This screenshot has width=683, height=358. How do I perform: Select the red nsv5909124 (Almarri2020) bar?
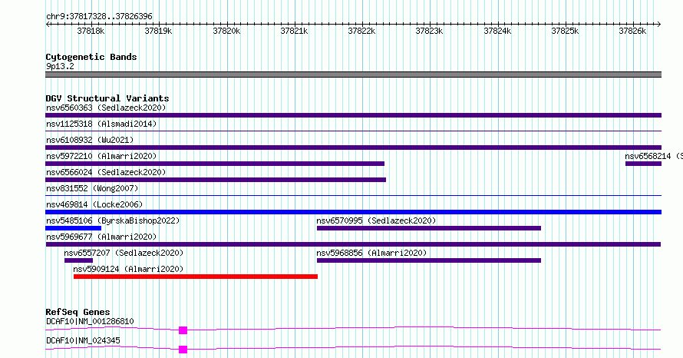click(196, 277)
